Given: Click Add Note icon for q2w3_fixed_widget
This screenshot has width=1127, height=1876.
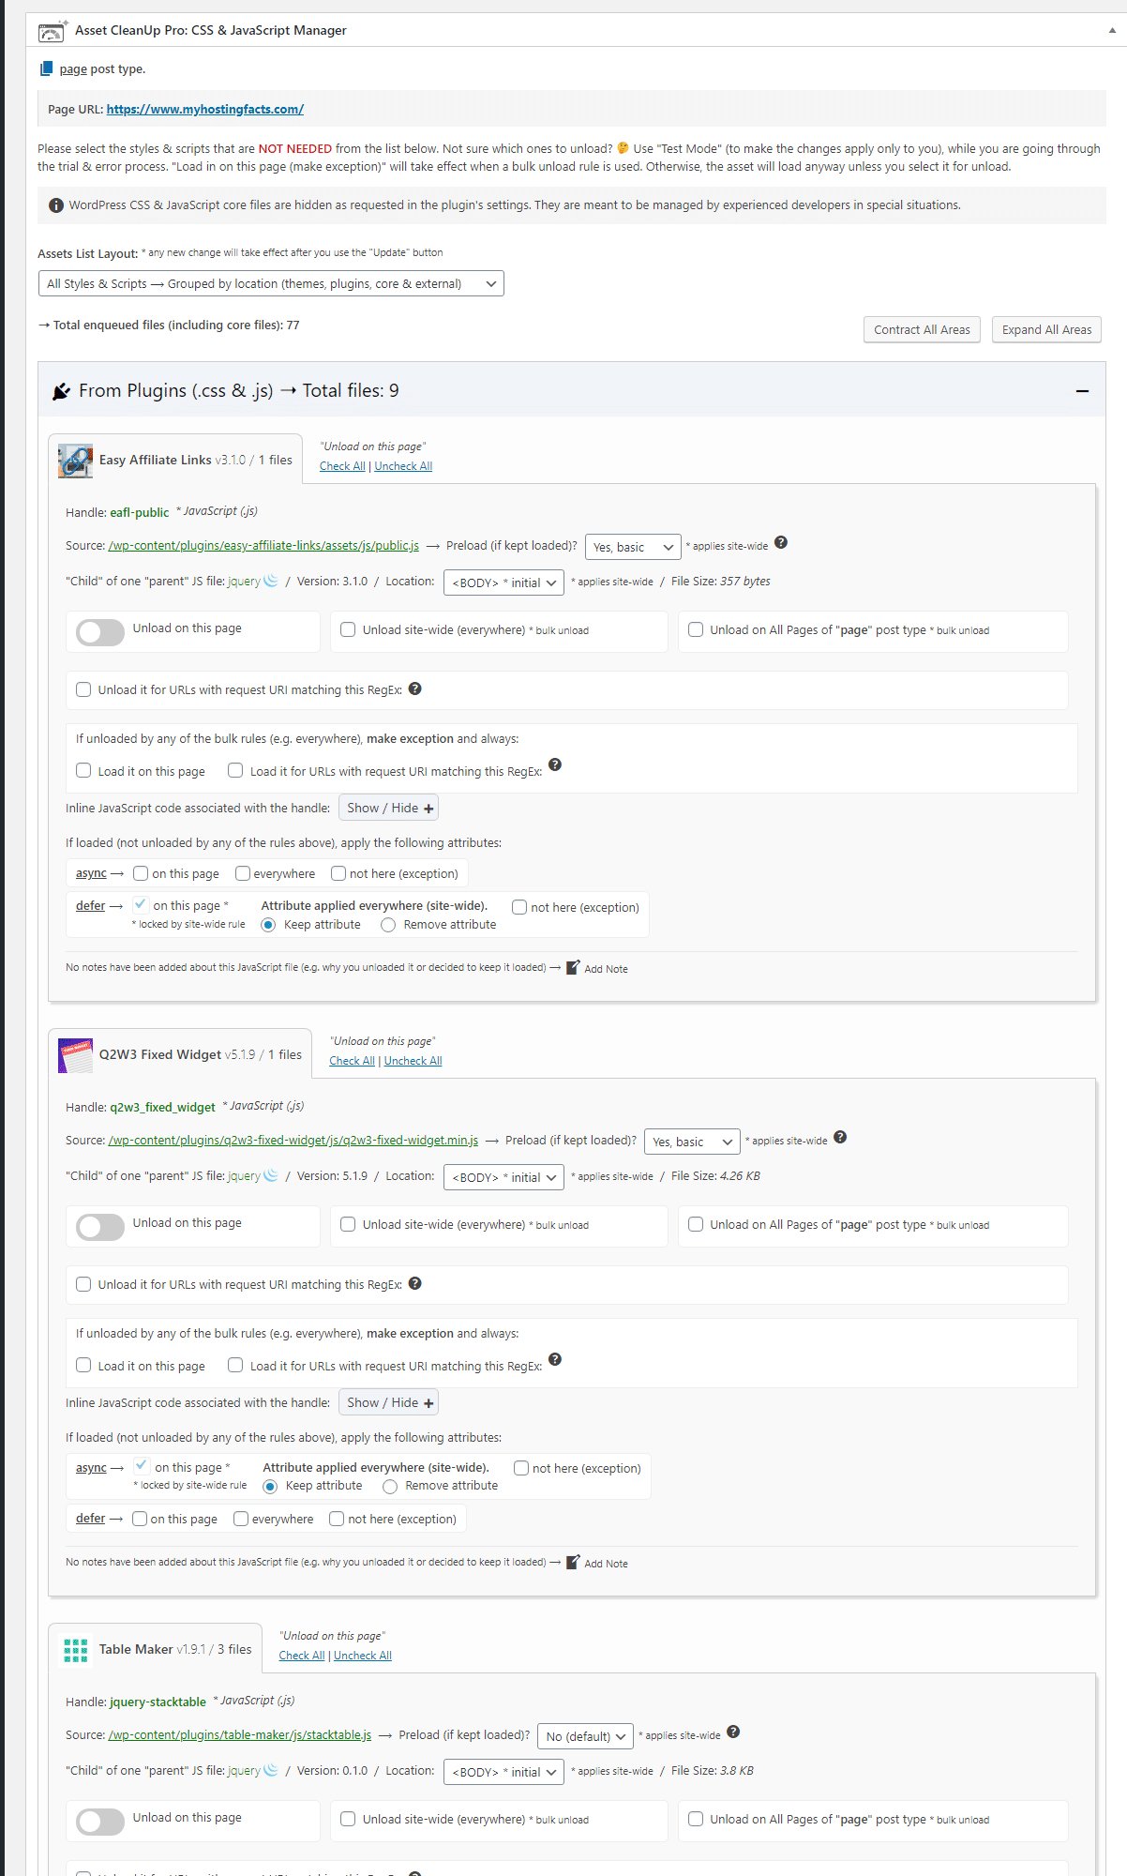Looking at the screenshot, I should (x=573, y=1562).
